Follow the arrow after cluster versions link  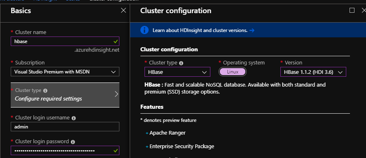[x=252, y=30]
